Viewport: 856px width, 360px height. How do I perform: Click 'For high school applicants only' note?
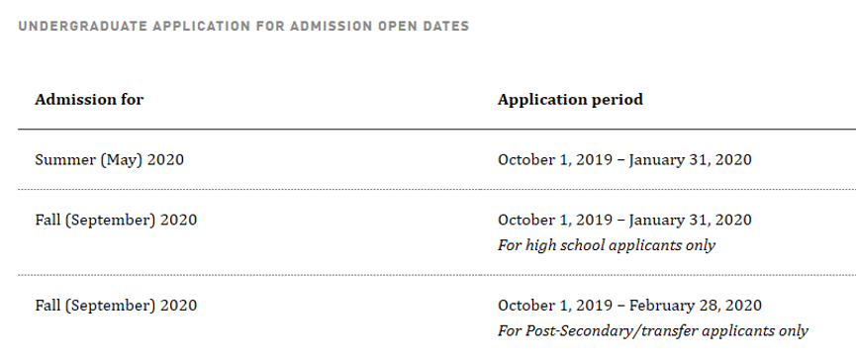tap(606, 245)
